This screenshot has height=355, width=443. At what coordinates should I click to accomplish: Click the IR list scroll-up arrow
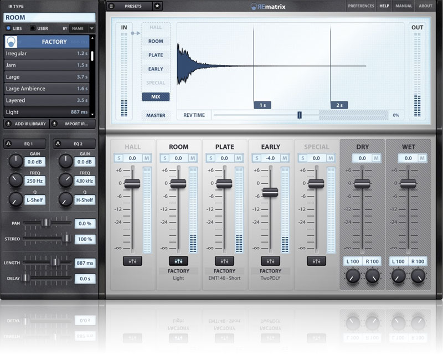click(92, 38)
